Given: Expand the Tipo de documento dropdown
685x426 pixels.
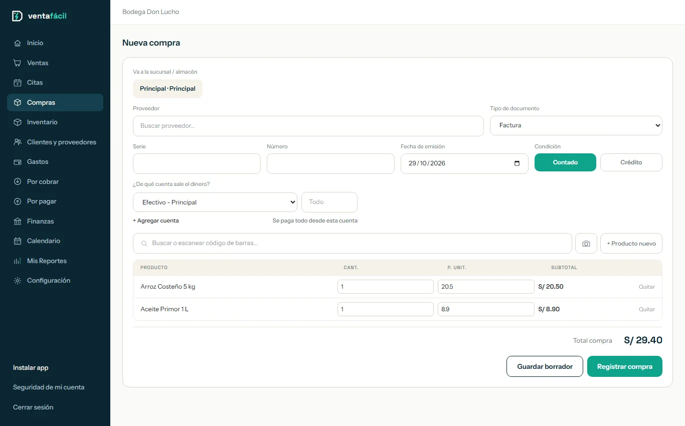Looking at the screenshot, I should click(x=576, y=126).
